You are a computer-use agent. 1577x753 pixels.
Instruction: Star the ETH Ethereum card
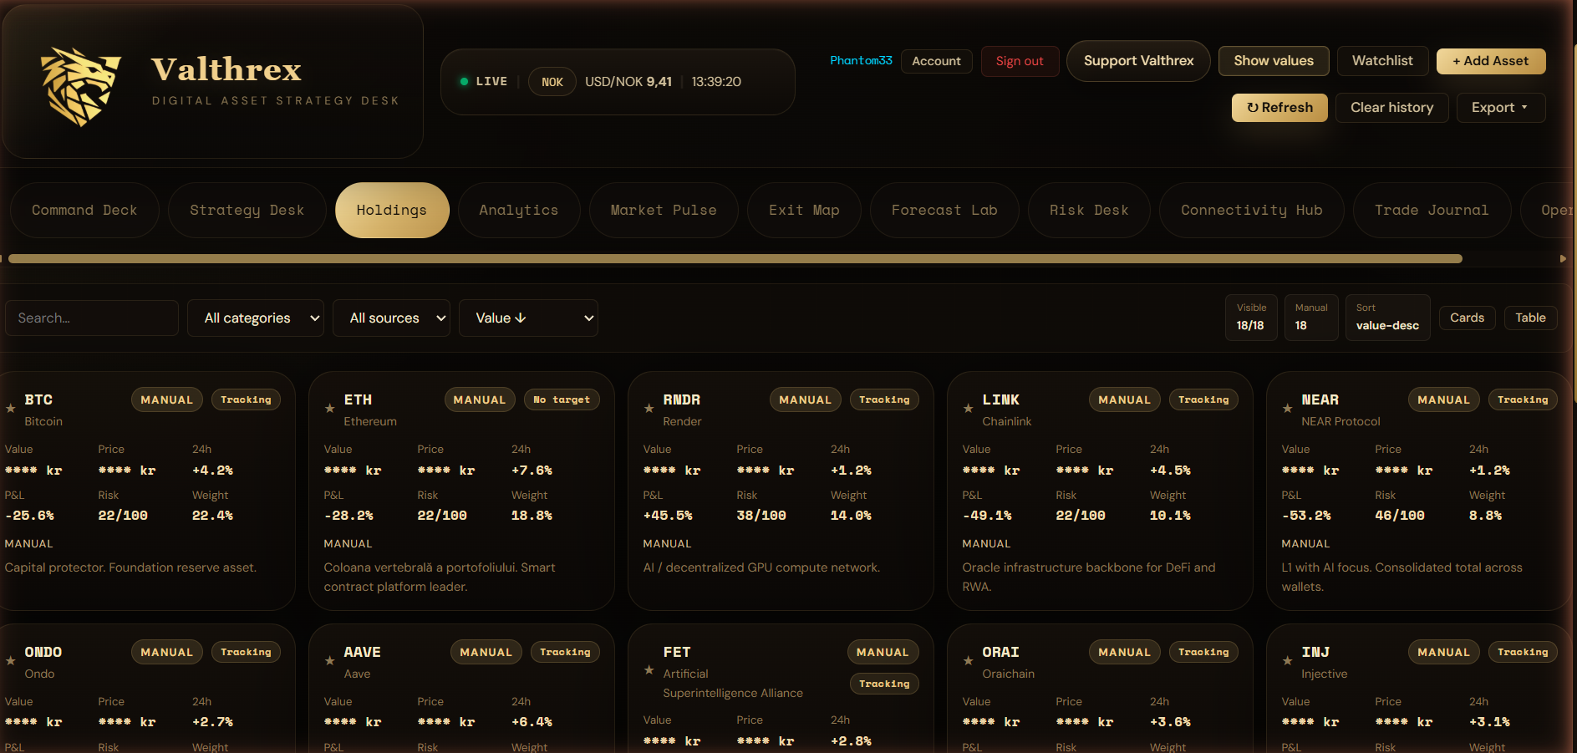[x=330, y=409]
